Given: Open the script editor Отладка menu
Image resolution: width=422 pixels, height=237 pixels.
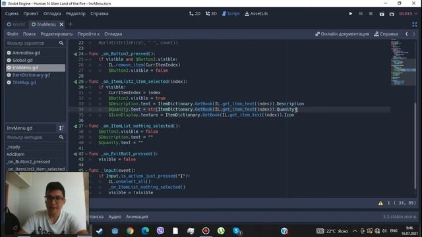Looking at the screenshot, I should (x=113, y=34).
